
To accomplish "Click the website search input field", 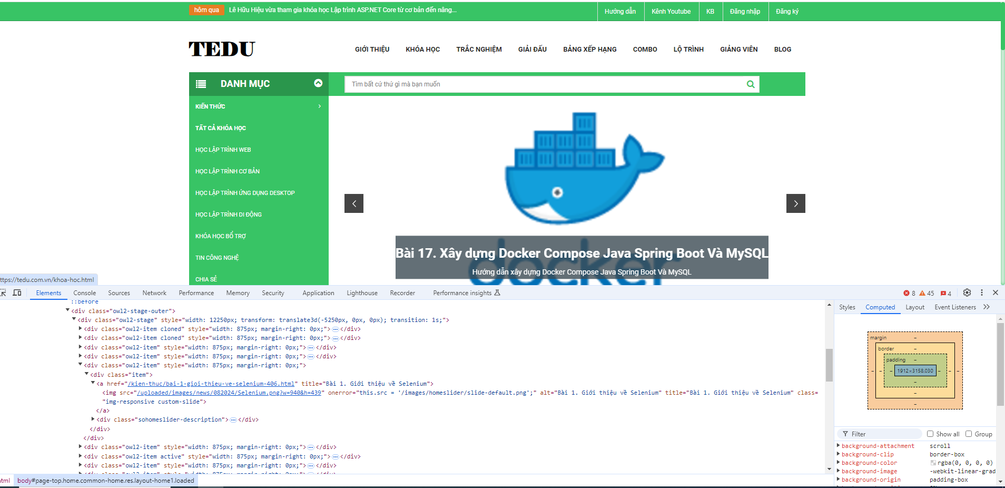I will coord(545,84).
